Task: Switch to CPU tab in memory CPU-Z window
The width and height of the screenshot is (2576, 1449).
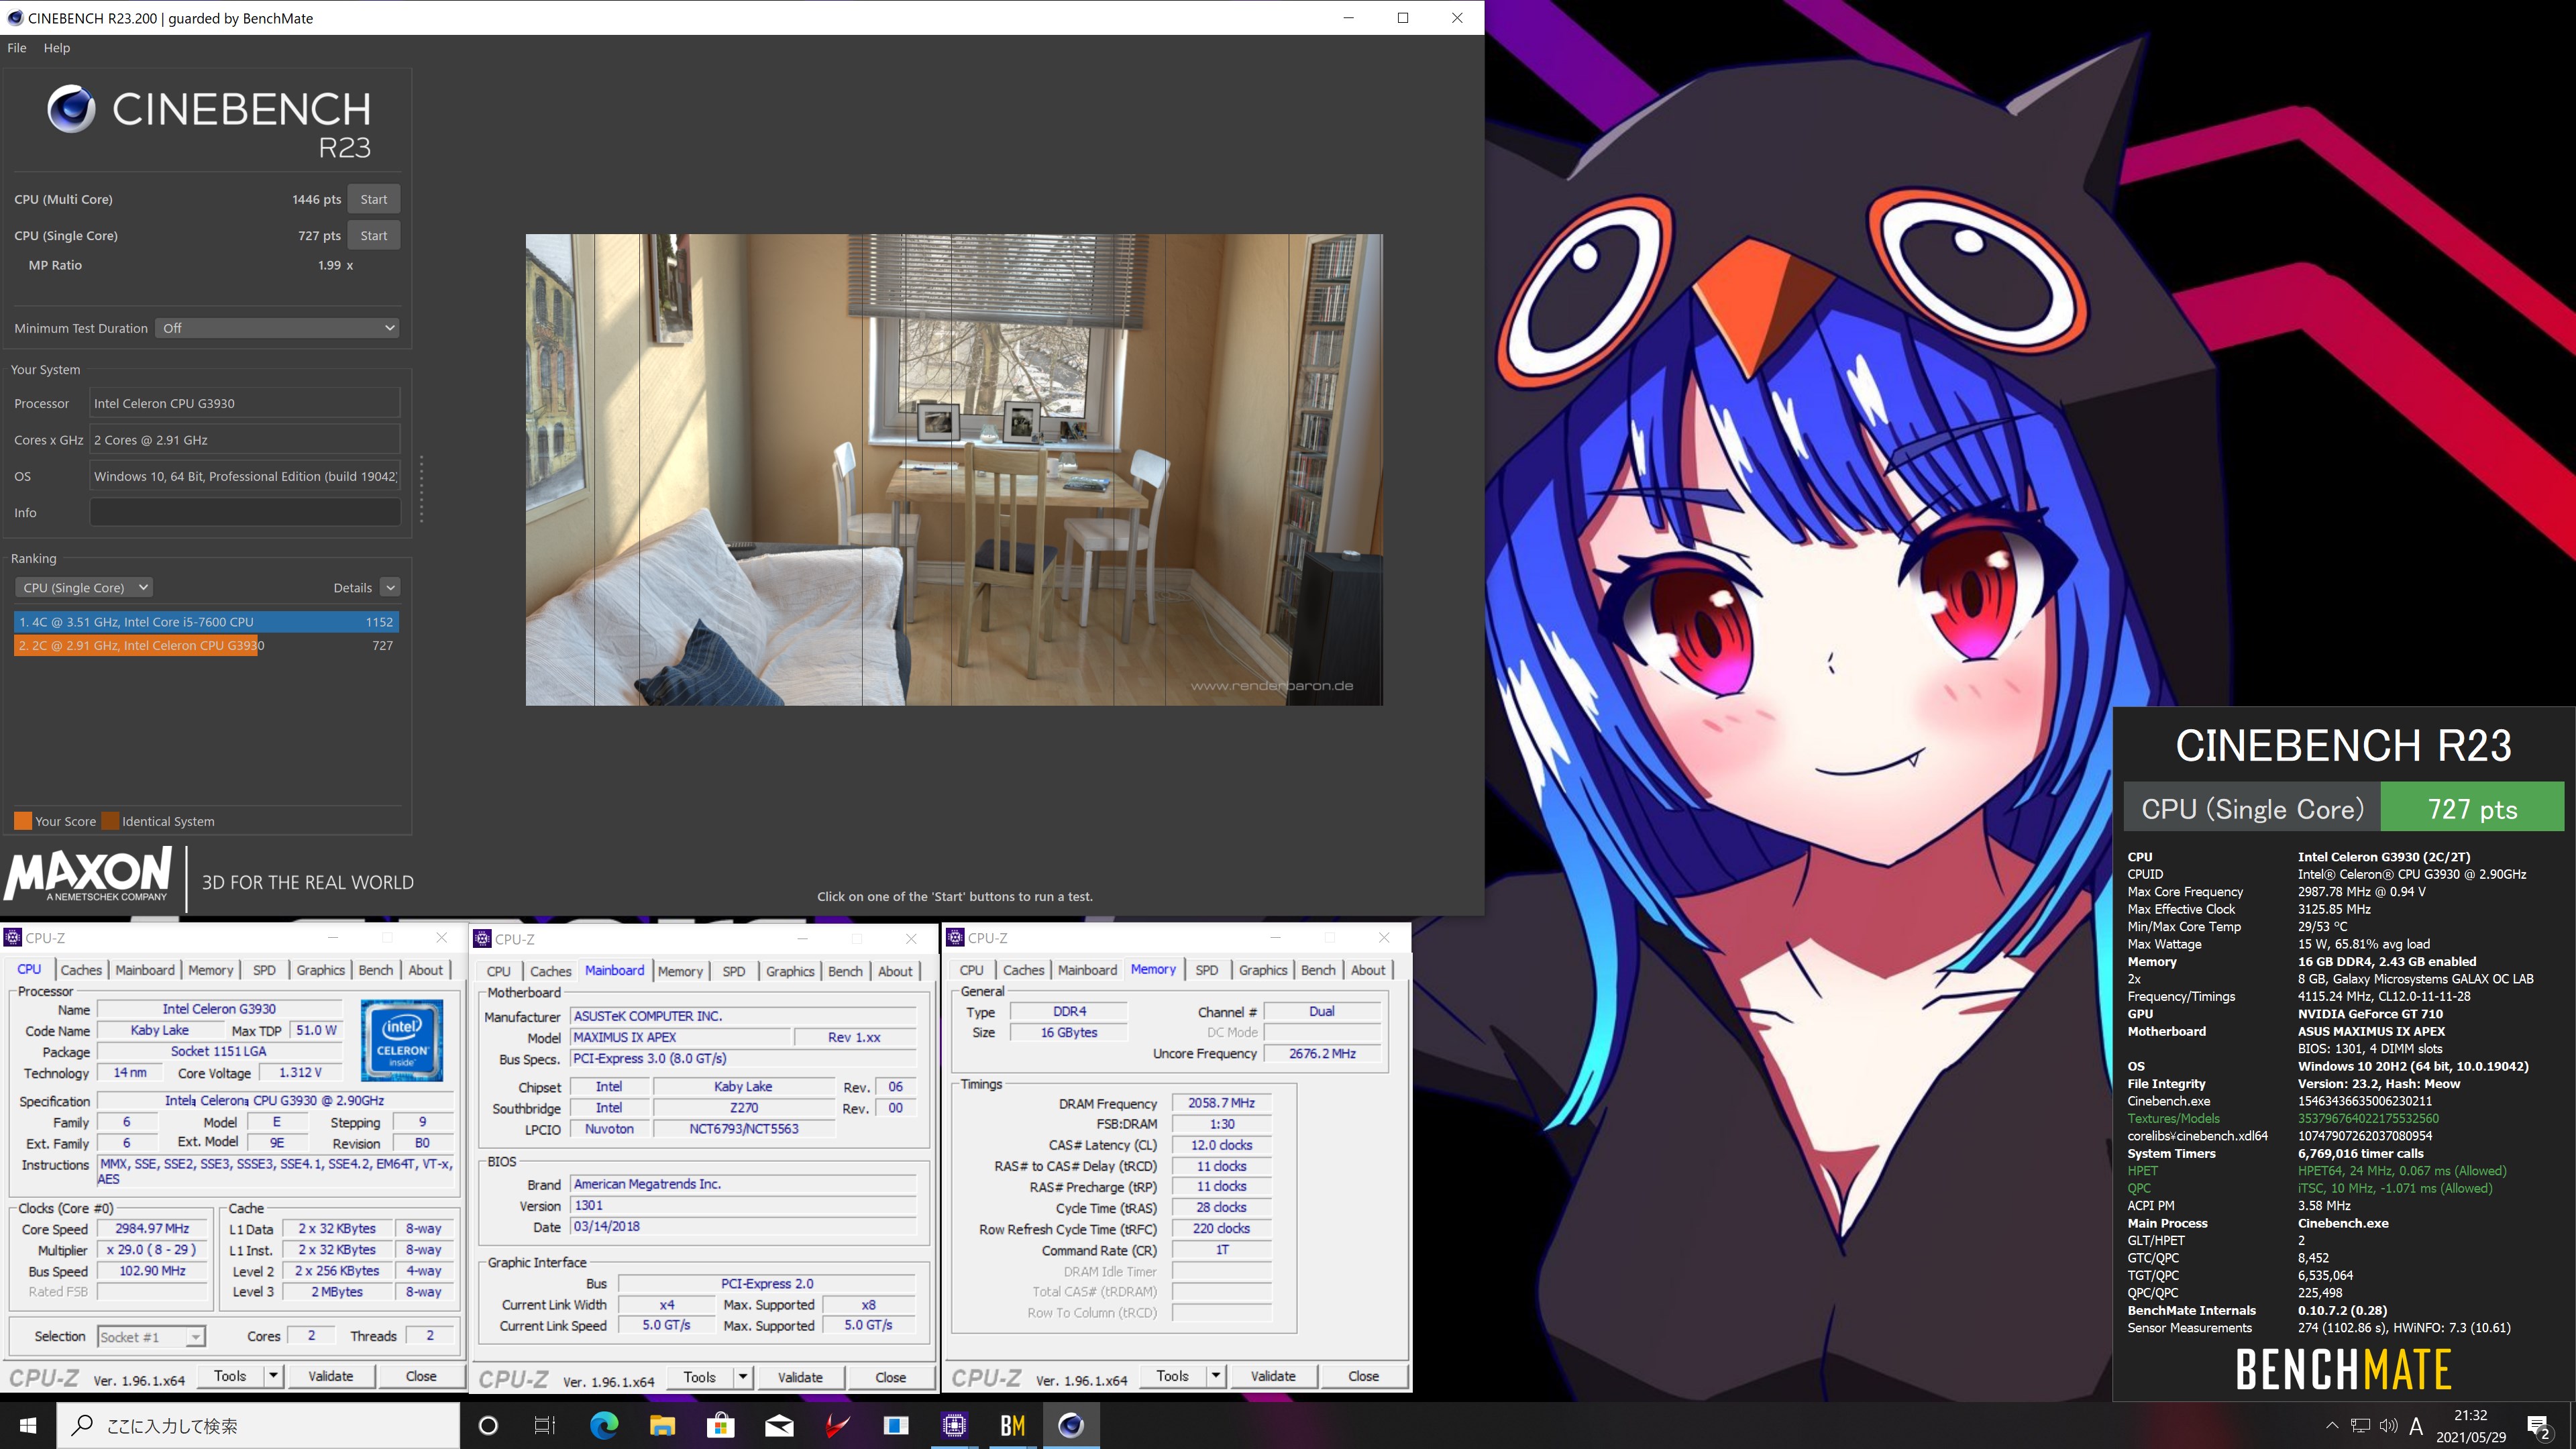Action: pyautogui.click(x=971, y=970)
